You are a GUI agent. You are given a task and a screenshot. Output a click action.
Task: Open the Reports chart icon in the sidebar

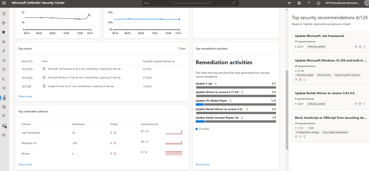click(x=4, y=79)
